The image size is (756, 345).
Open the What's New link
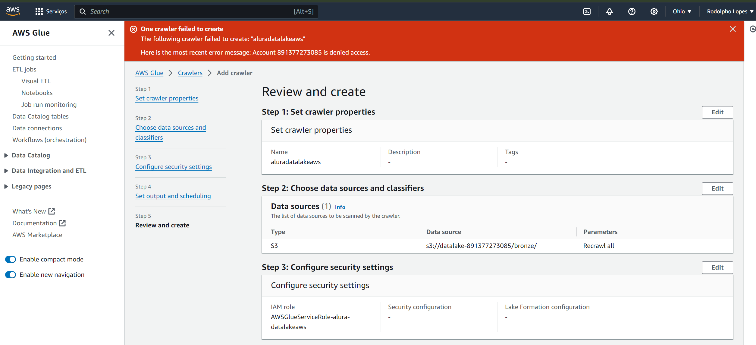pos(34,211)
